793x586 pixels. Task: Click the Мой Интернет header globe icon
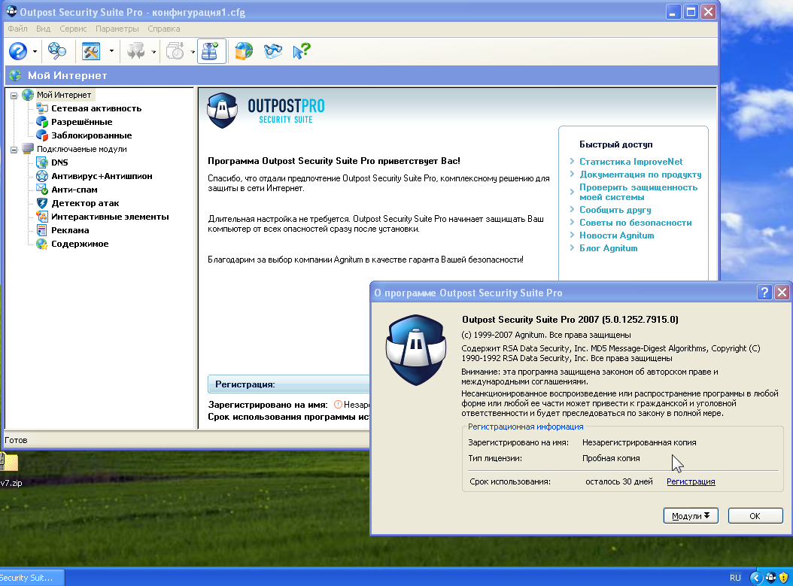coord(15,75)
